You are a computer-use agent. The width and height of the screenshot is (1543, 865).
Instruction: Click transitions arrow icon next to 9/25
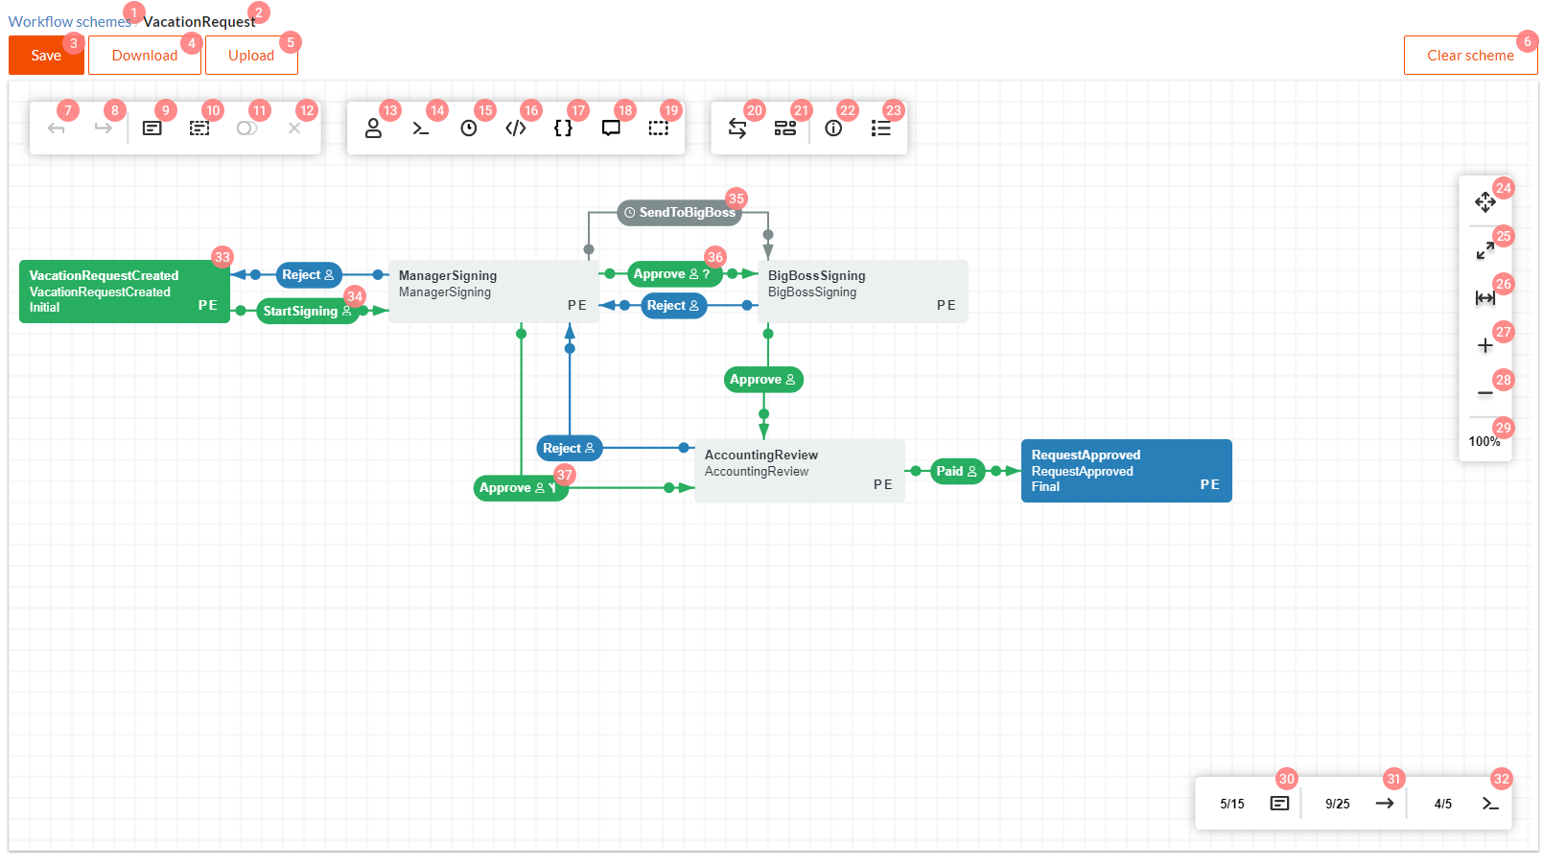[1385, 804]
